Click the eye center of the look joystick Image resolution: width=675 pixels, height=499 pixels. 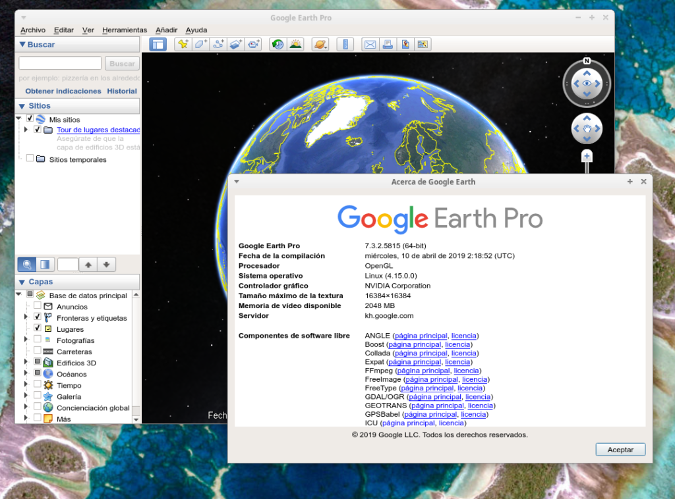point(587,84)
